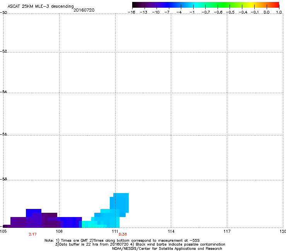Click longitude axis label 108

point(59,231)
